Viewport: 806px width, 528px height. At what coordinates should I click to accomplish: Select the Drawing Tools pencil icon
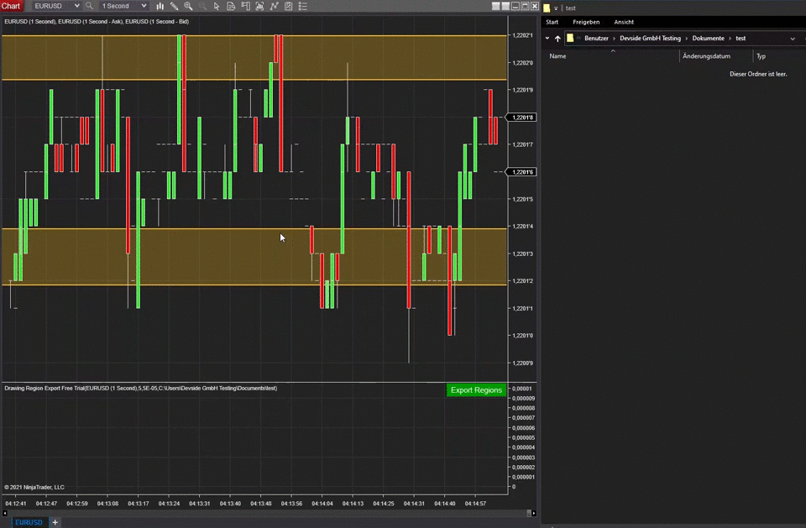174,6
